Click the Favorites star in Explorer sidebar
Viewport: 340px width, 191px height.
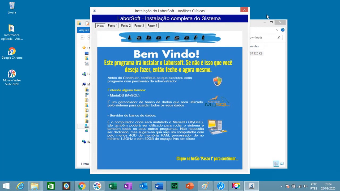tap(84, 48)
